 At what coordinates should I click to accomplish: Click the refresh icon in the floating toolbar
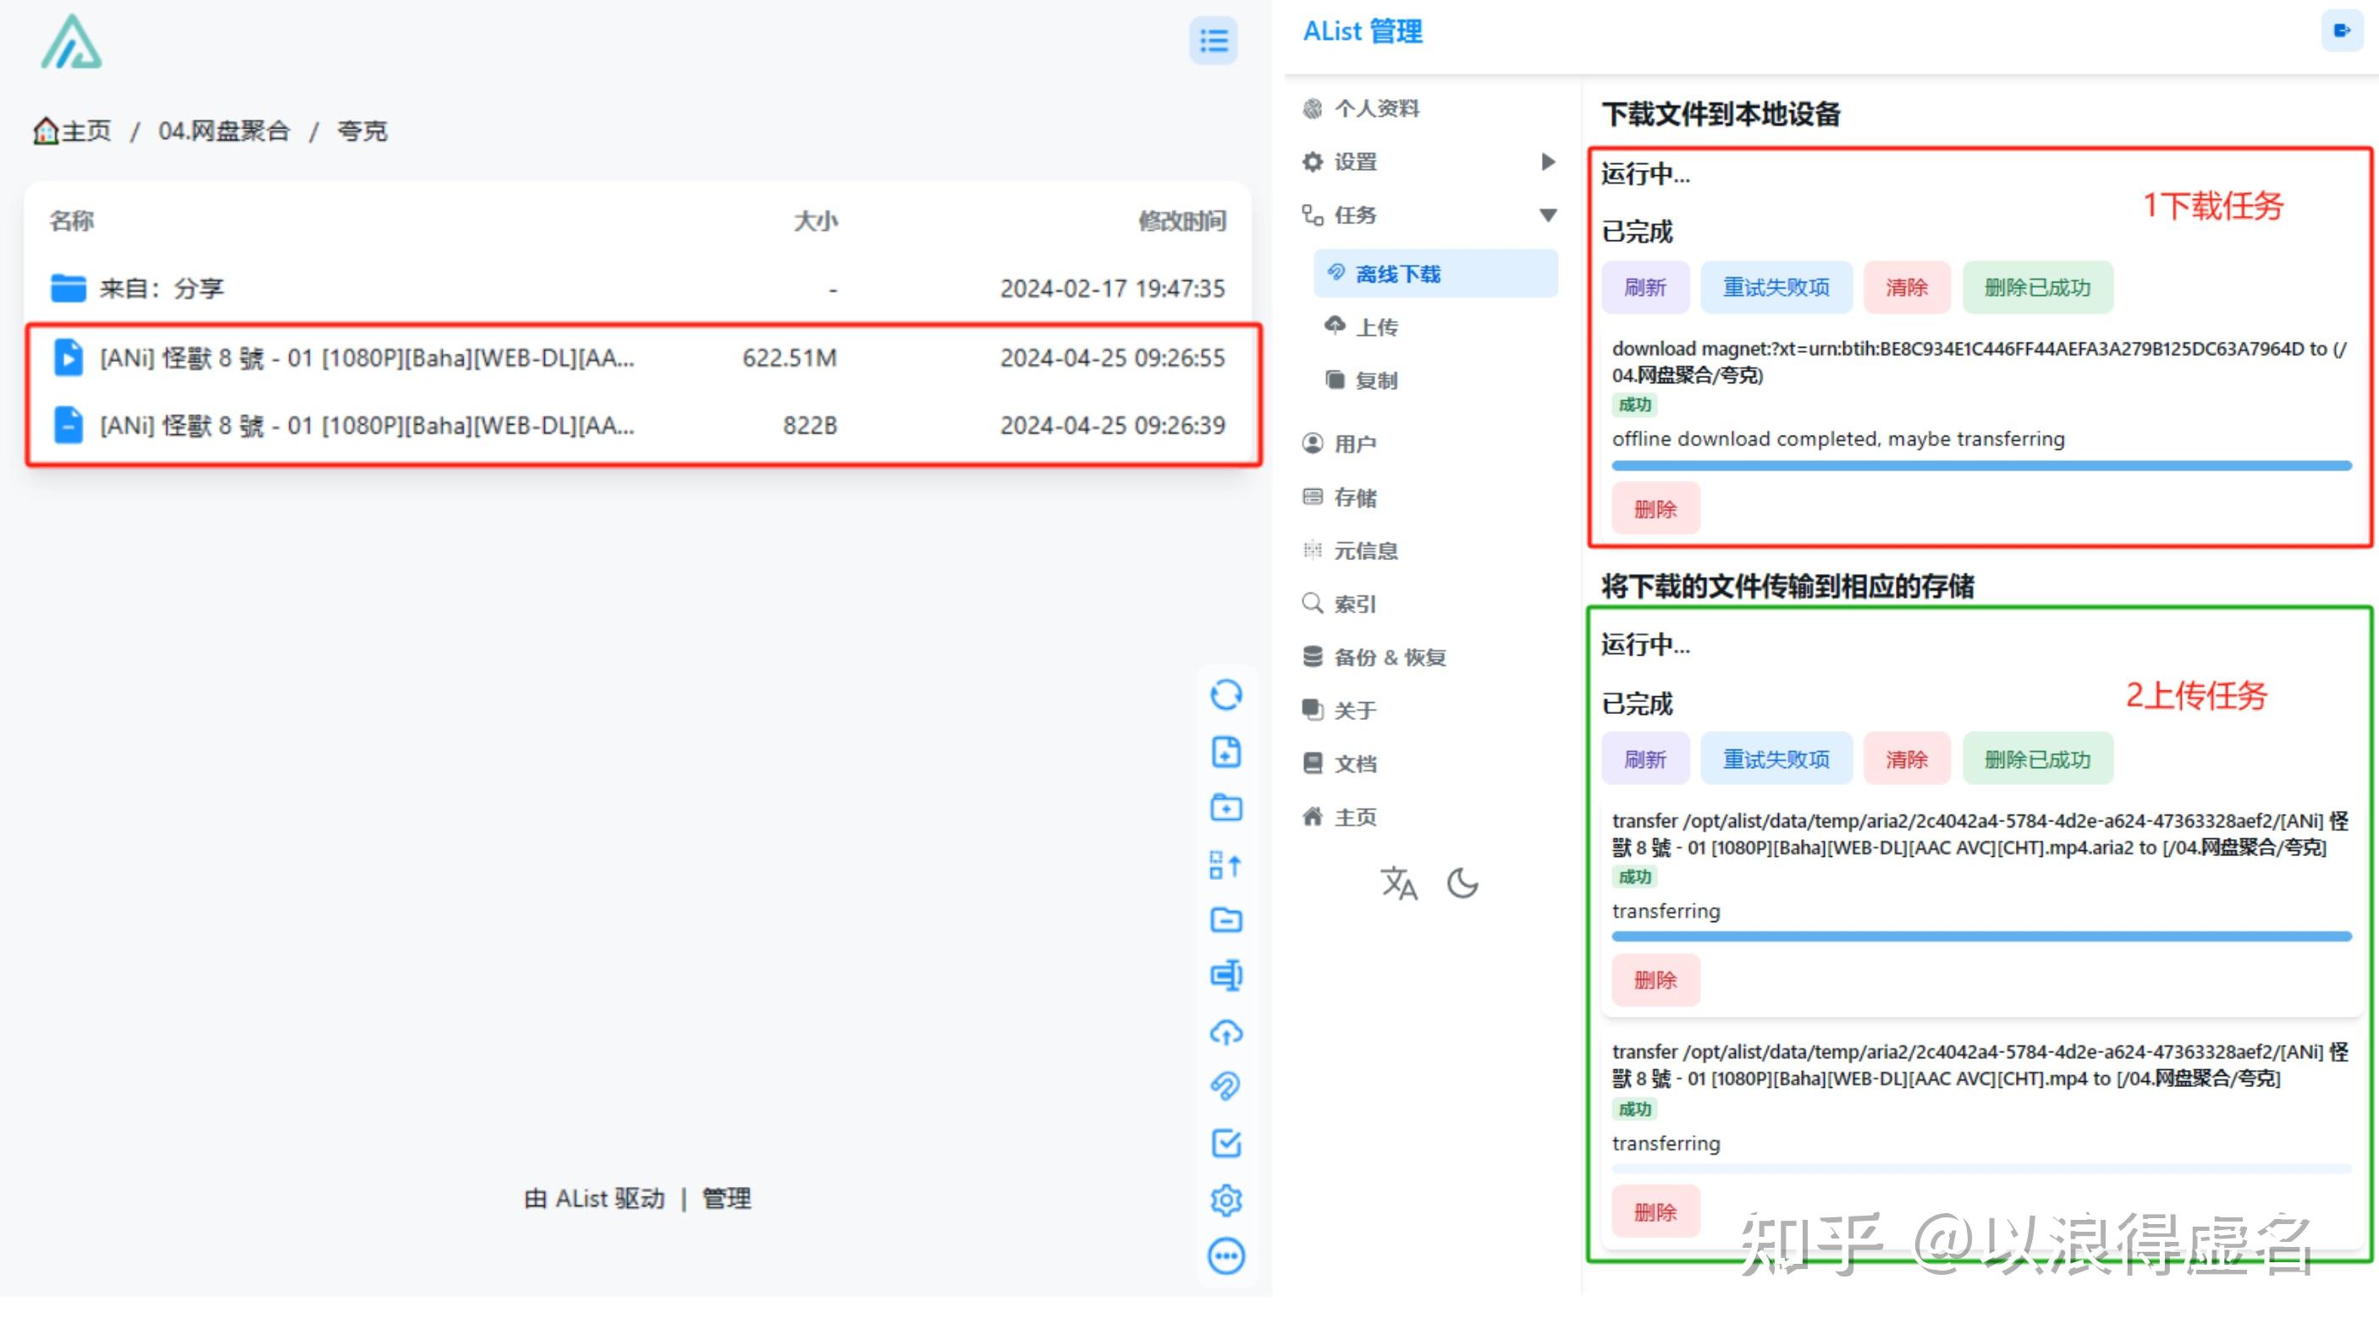coord(1226,694)
